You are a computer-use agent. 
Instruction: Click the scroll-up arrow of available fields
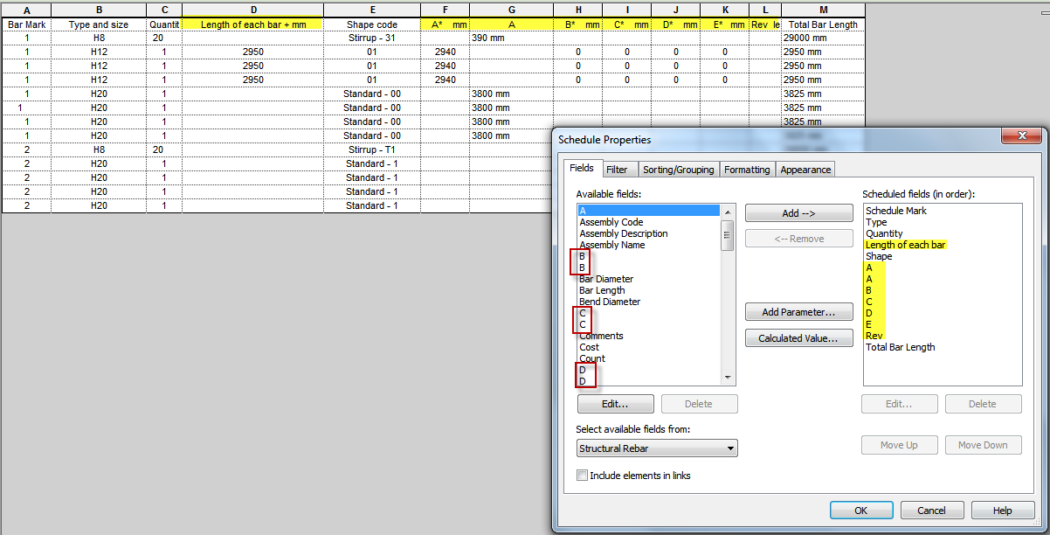[x=727, y=211]
